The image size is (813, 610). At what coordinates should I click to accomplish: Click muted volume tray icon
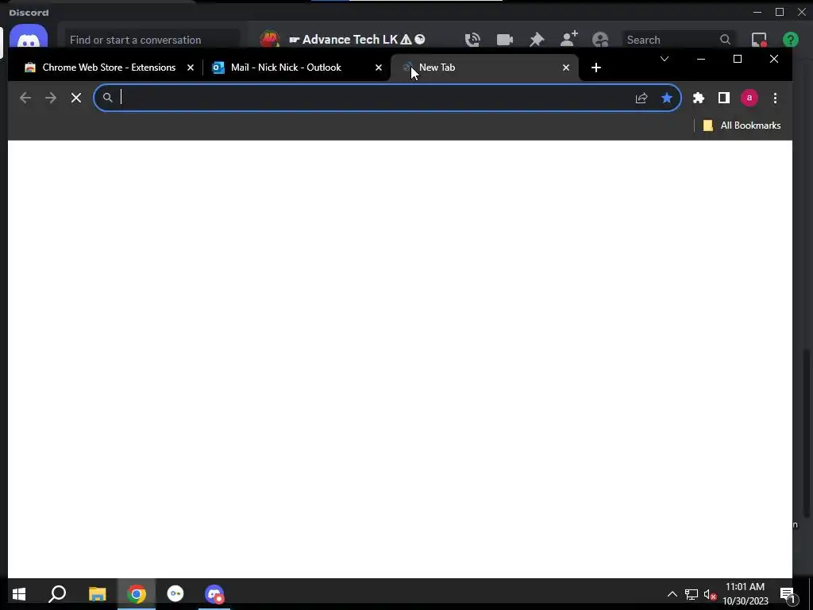pos(710,594)
